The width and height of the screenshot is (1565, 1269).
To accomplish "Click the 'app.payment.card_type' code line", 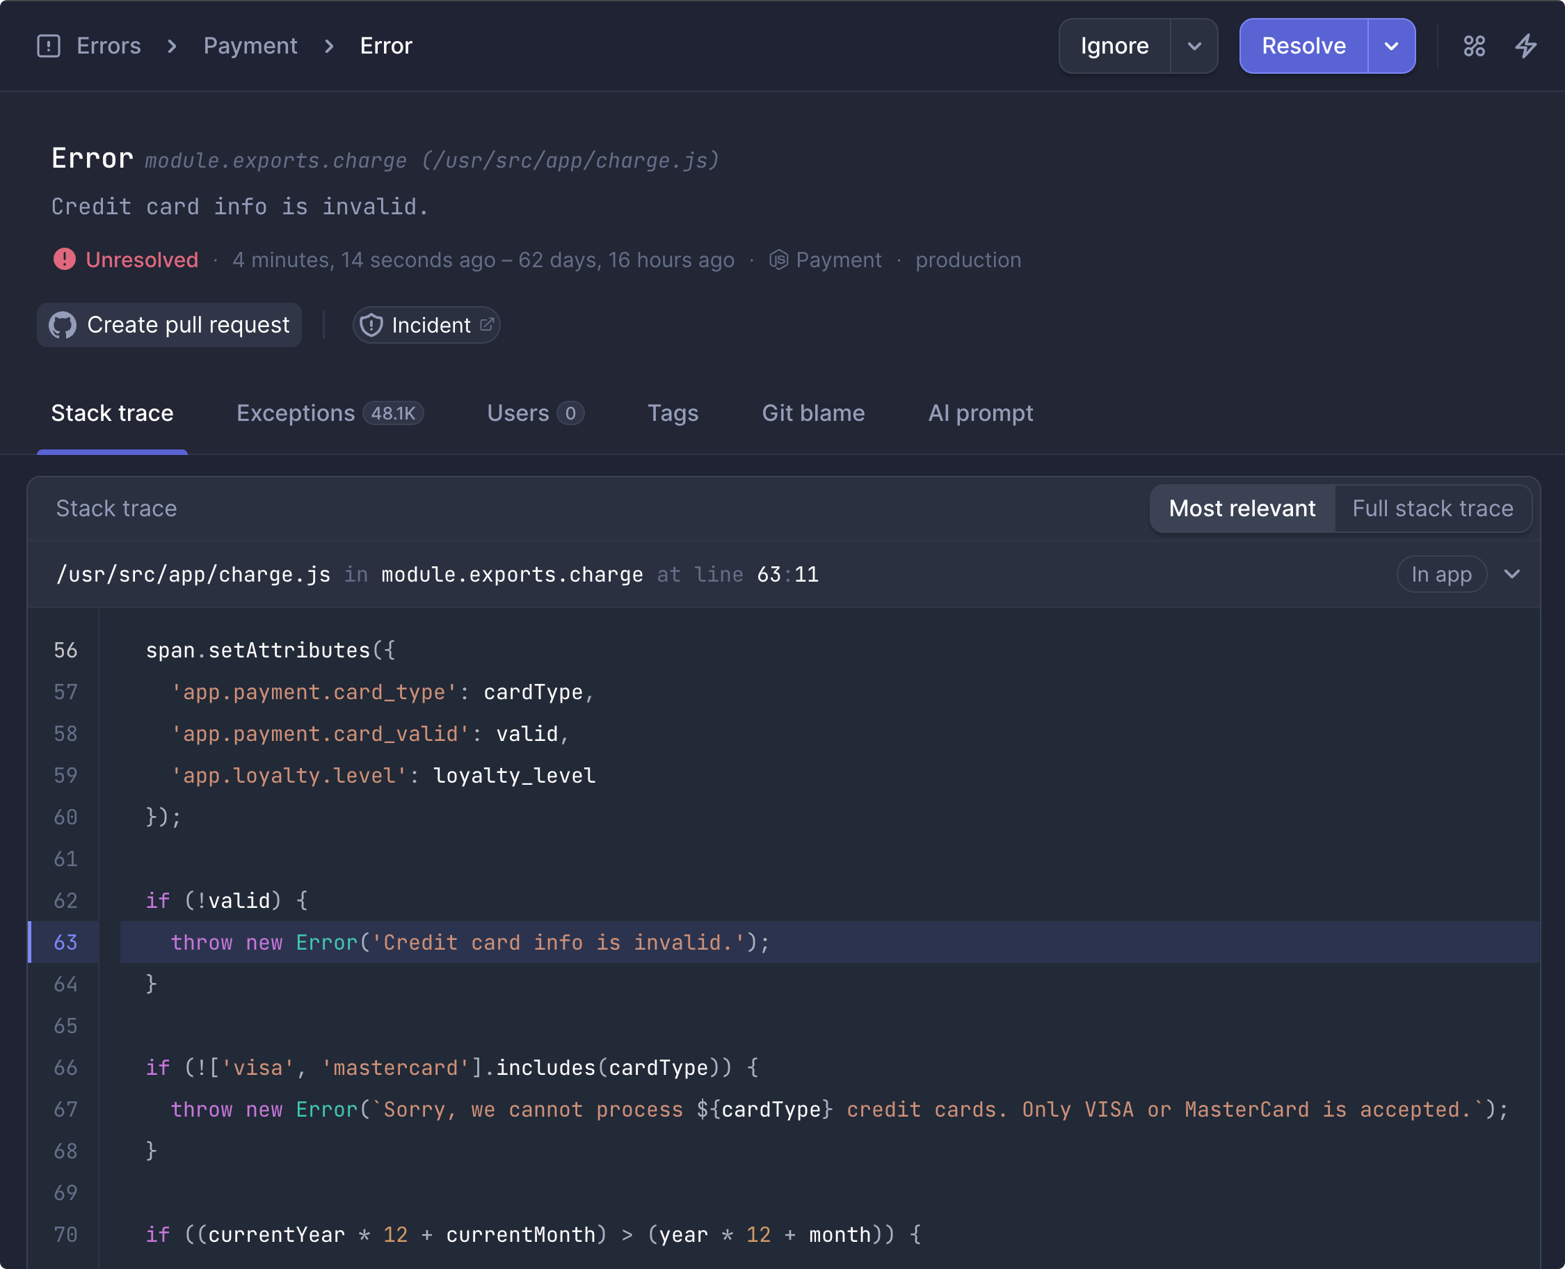I will click(x=383, y=692).
